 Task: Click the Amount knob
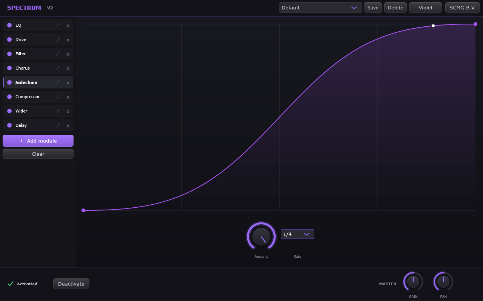point(261,236)
